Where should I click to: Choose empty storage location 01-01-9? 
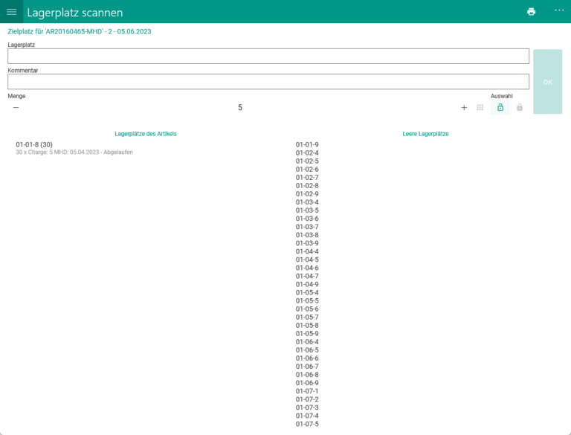[307, 144]
